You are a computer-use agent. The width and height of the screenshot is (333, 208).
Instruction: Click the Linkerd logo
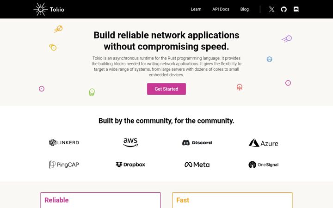(64, 142)
